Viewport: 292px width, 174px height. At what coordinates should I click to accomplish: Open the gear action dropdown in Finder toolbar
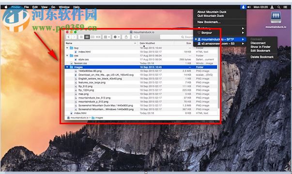click(x=116, y=37)
